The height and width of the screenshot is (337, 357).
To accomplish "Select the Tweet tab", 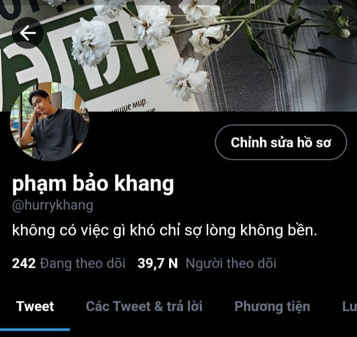I will 35,306.
